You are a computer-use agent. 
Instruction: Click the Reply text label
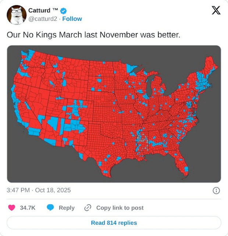coord(67,208)
